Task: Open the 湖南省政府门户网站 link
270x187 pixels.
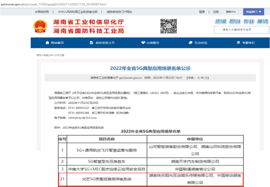Action: point(119,12)
